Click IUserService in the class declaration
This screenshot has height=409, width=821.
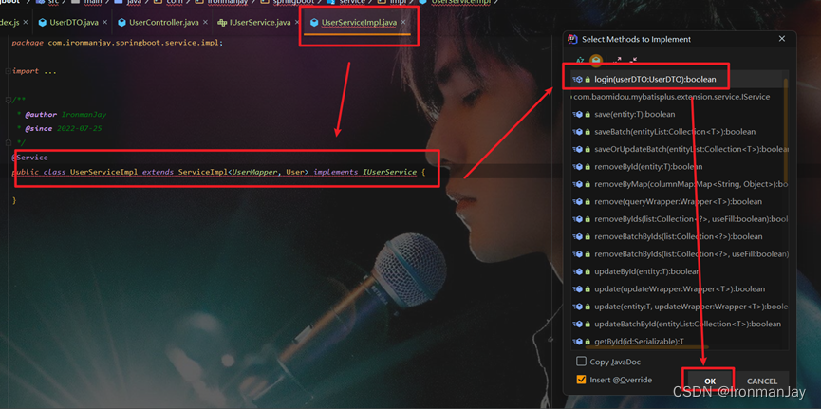click(389, 172)
